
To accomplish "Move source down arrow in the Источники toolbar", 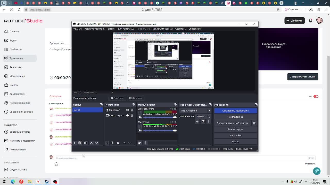I will [129, 143].
